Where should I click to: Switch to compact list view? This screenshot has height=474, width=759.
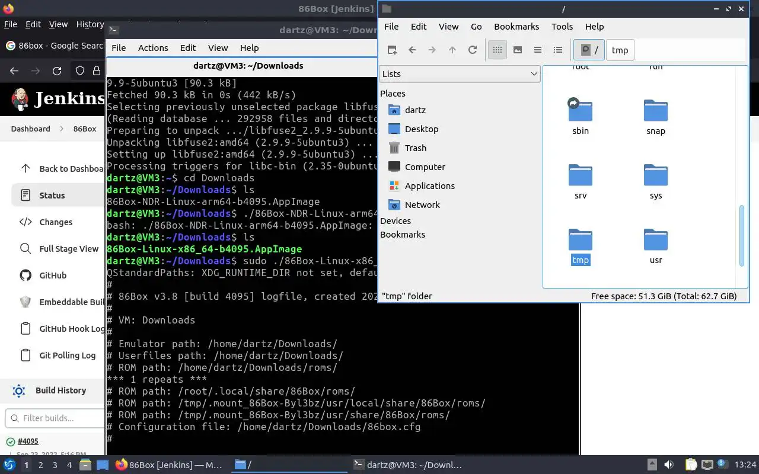(x=538, y=50)
